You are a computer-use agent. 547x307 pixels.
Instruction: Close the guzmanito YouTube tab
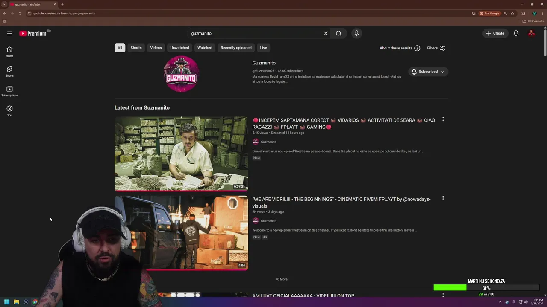55,4
